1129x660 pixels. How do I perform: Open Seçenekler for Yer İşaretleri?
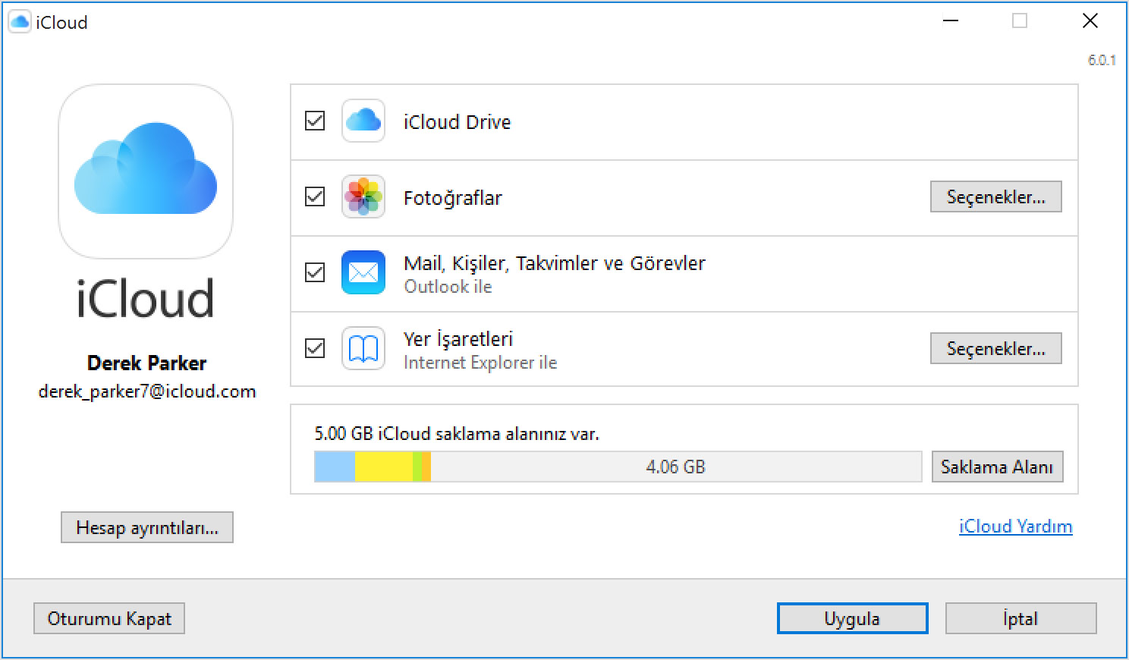pos(995,348)
